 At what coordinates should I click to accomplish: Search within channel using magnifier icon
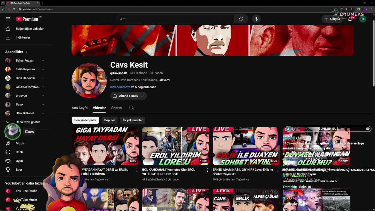tap(131, 108)
